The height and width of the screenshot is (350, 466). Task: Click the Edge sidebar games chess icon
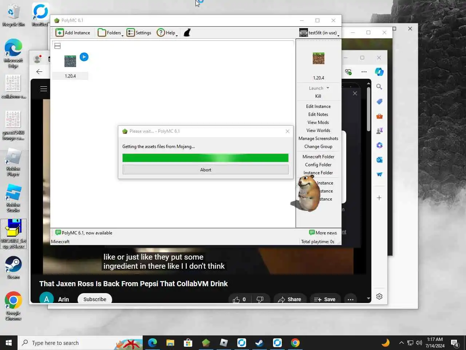[x=379, y=131]
